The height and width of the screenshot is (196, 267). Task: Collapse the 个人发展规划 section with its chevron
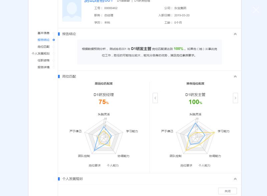point(235,179)
